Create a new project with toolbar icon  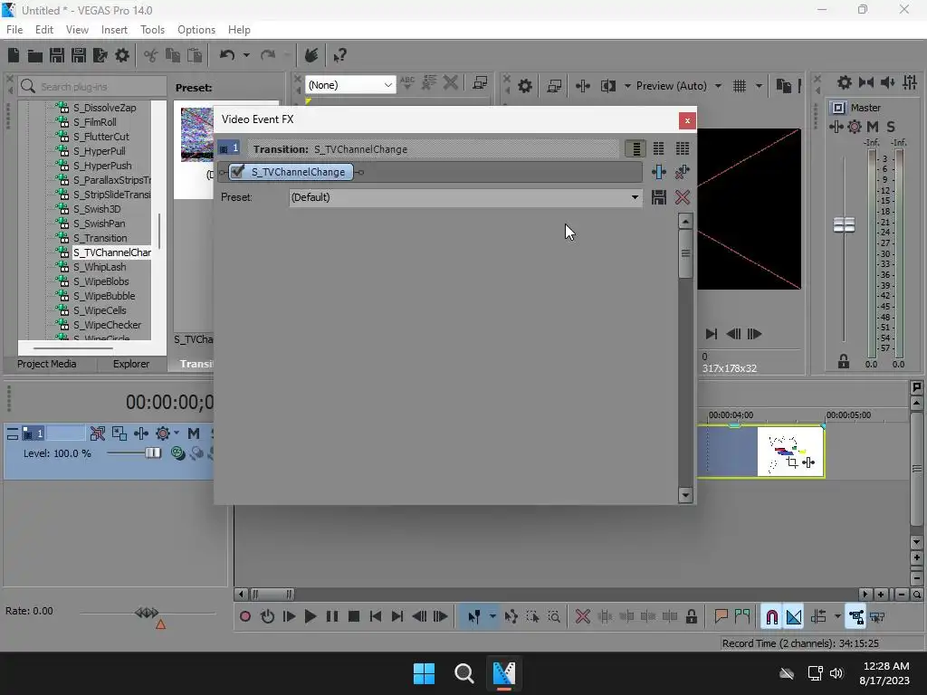[x=14, y=55]
